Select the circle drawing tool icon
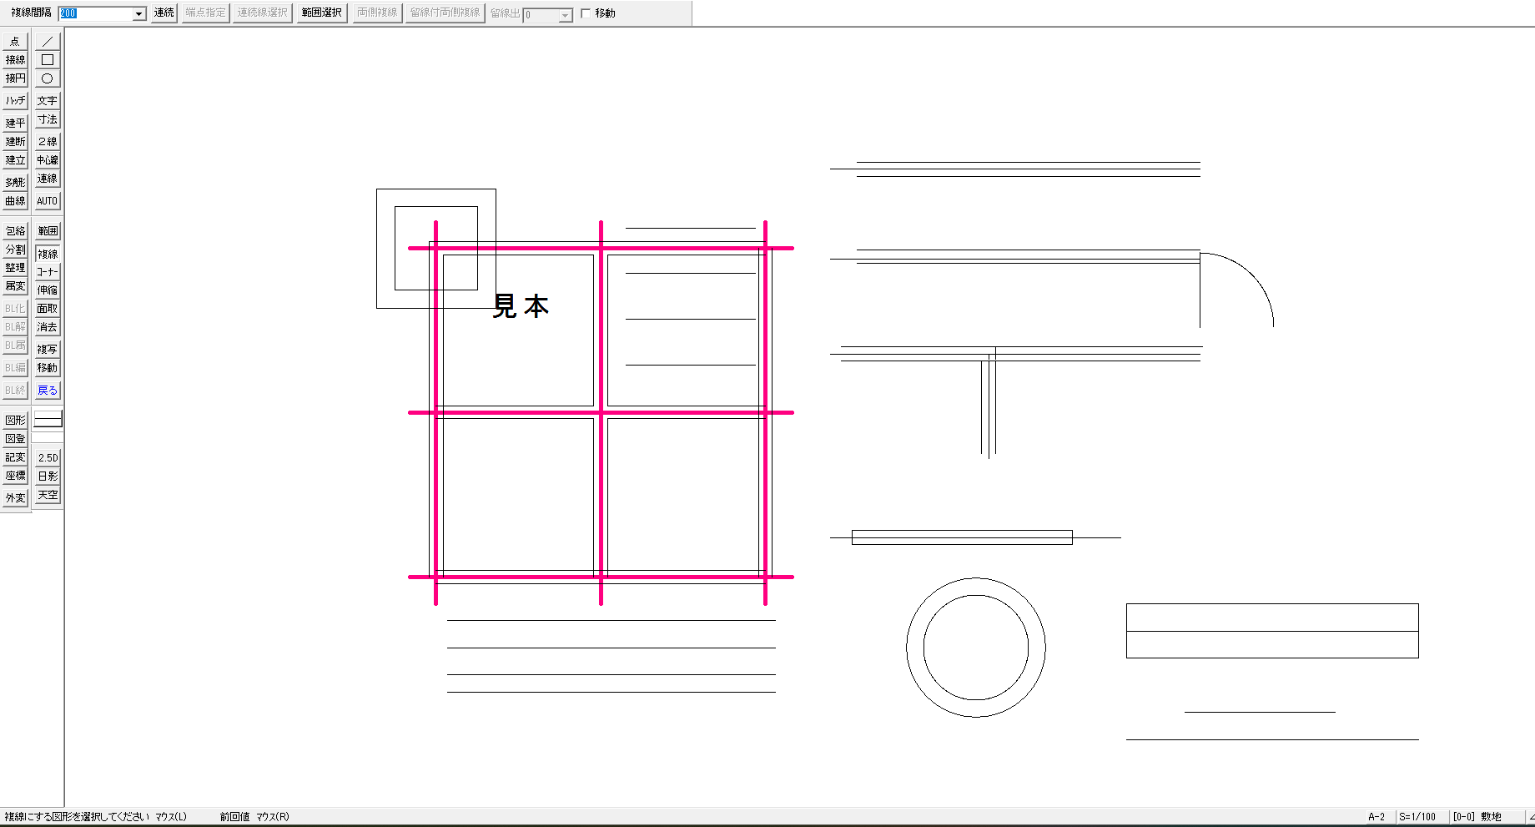 click(48, 78)
